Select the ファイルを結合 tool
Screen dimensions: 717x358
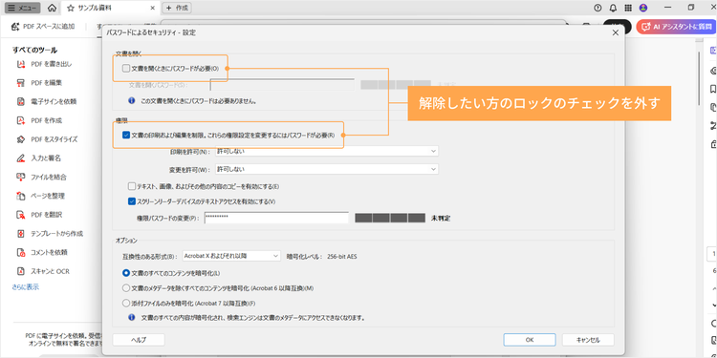(43, 177)
